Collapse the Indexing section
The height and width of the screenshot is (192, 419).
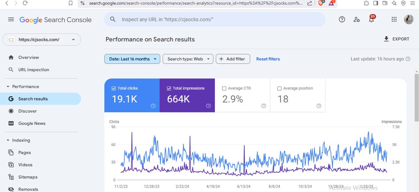pos(8,140)
